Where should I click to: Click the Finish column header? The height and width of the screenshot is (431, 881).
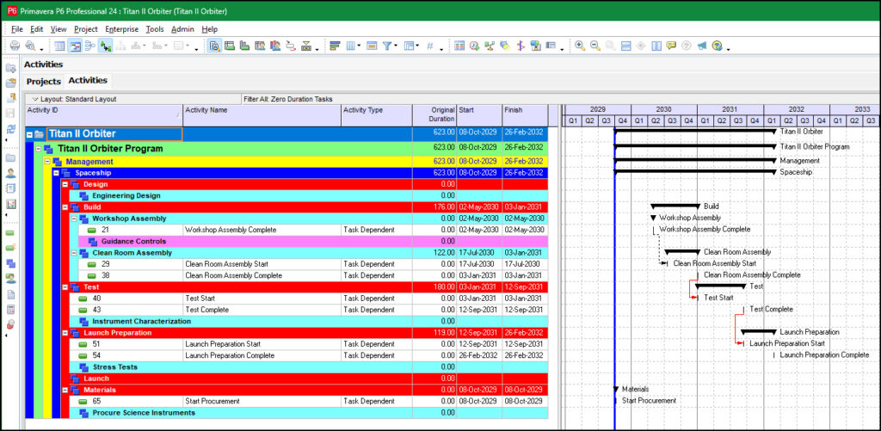[x=526, y=115]
